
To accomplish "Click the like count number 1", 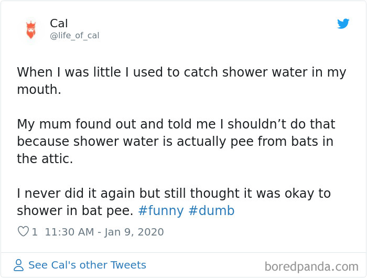I will (35, 231).
